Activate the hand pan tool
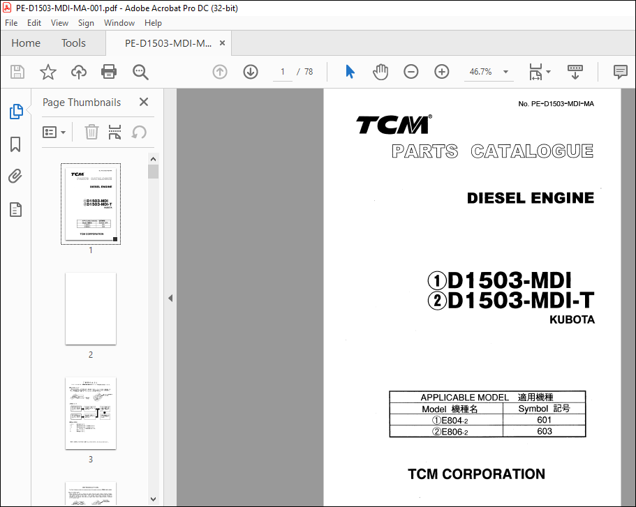Screen dimensions: 636x507 pyautogui.click(x=380, y=72)
